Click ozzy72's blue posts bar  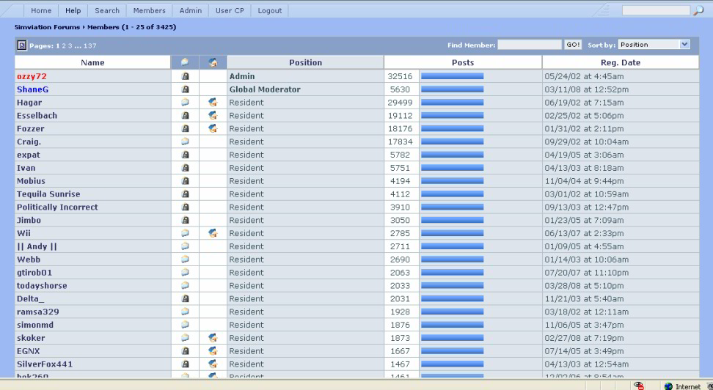click(452, 76)
